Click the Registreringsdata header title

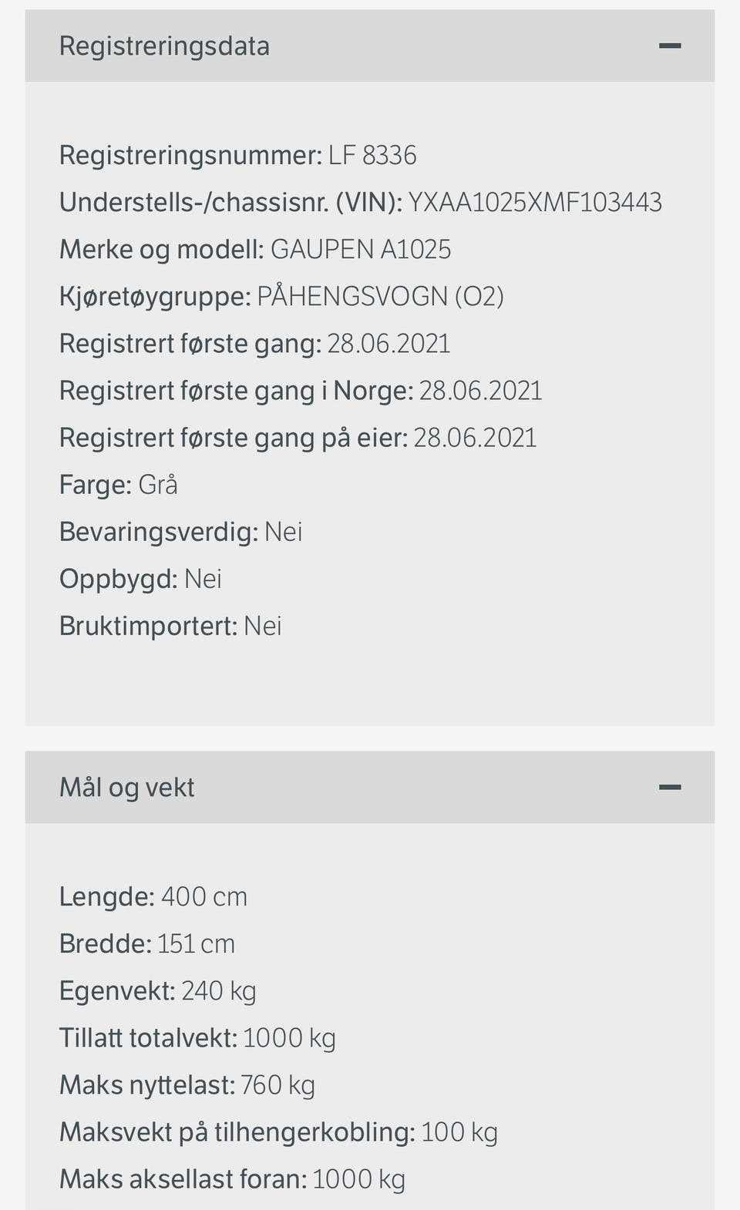point(164,46)
